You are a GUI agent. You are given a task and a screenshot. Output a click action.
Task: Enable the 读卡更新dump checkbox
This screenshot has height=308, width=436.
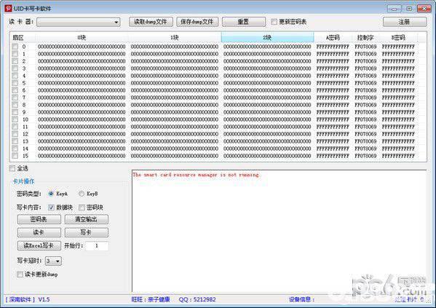tap(20, 275)
